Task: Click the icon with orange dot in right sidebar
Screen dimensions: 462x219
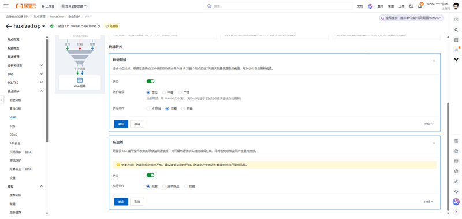Action: [456, 50]
